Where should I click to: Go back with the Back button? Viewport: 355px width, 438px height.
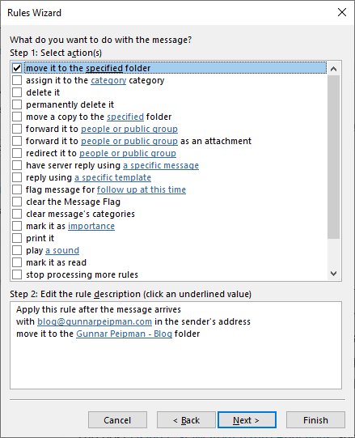(x=186, y=420)
